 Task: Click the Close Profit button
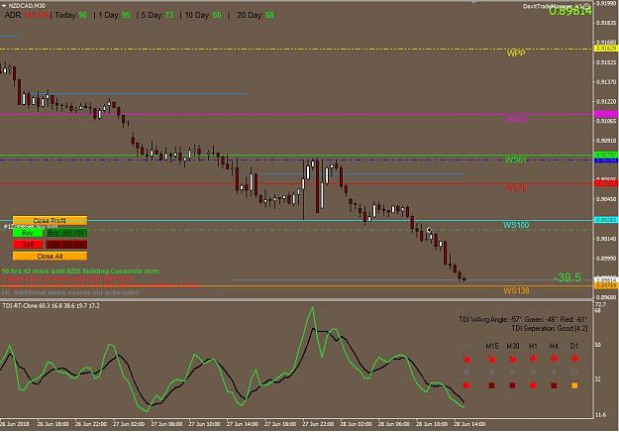pyautogui.click(x=50, y=220)
